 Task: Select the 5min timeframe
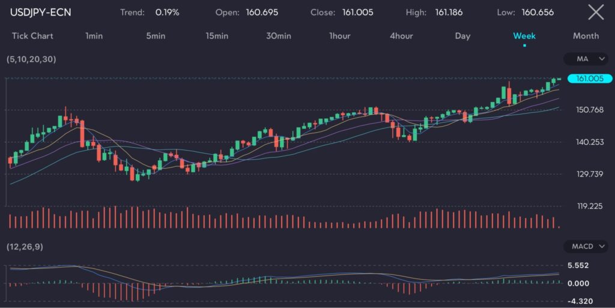point(156,36)
